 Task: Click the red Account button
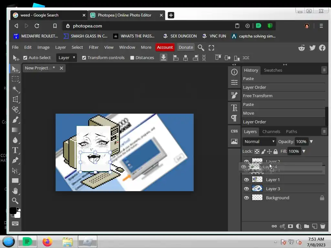(165, 47)
